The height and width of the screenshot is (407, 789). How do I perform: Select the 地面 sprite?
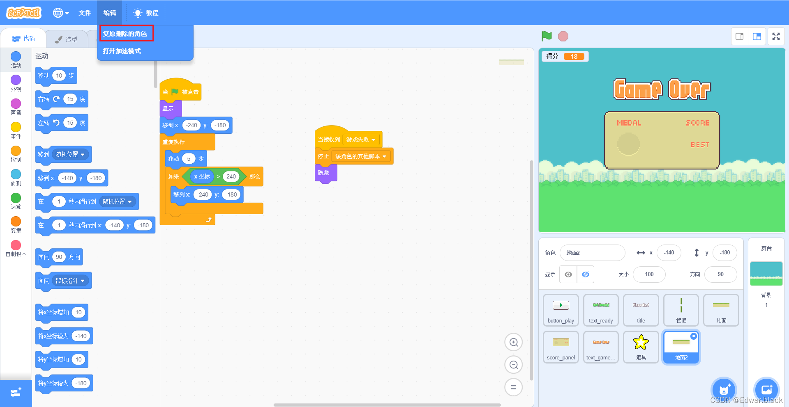tap(721, 310)
